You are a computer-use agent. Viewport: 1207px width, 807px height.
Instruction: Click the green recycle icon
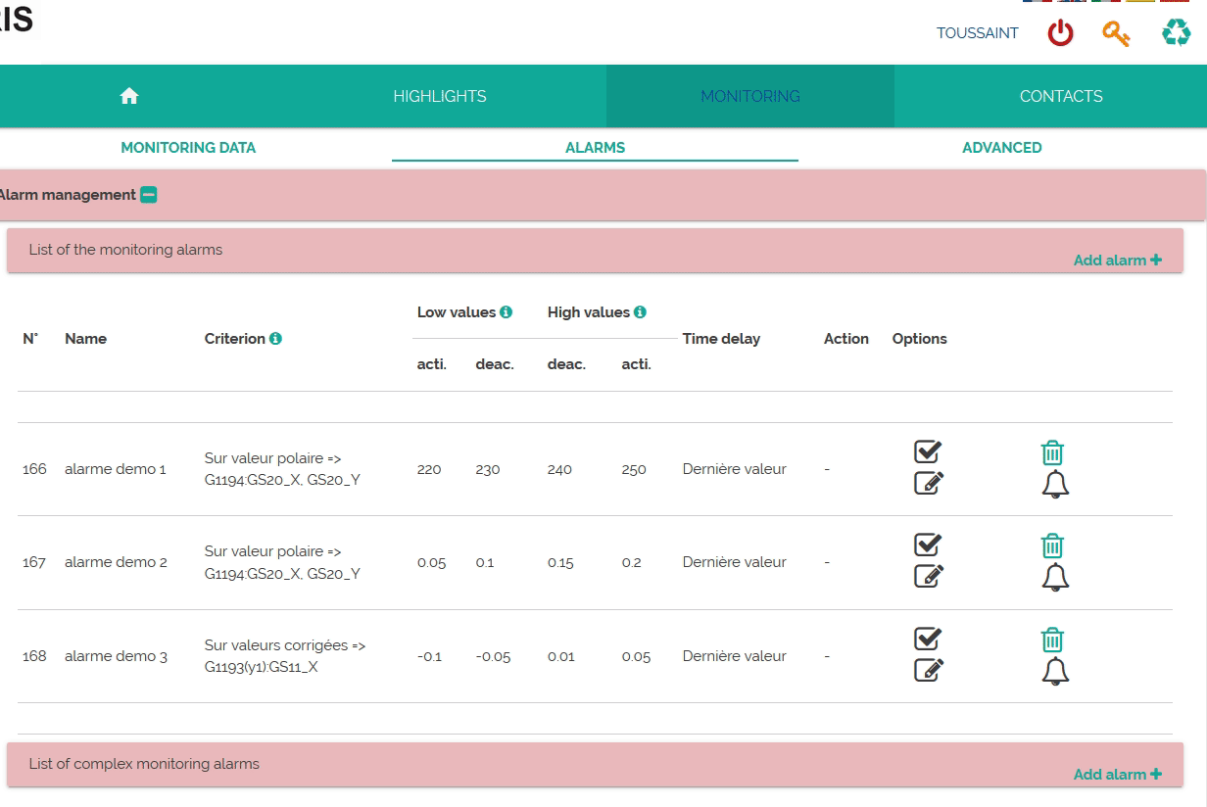click(x=1176, y=33)
